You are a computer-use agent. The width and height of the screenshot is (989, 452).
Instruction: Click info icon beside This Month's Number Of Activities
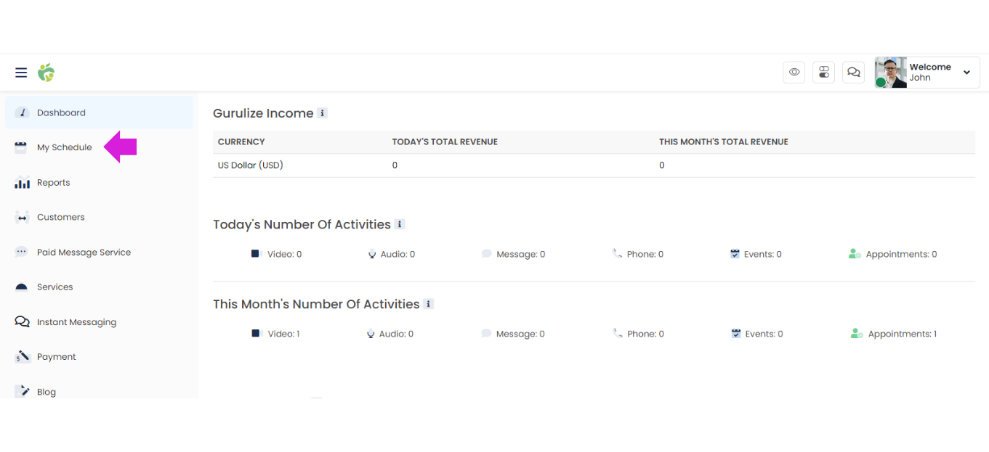pyautogui.click(x=429, y=304)
